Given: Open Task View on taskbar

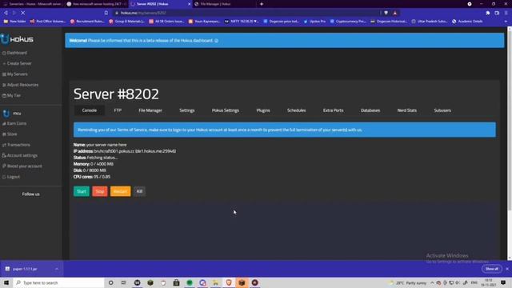Looking at the screenshot, I should pyautogui.click(x=124, y=282).
